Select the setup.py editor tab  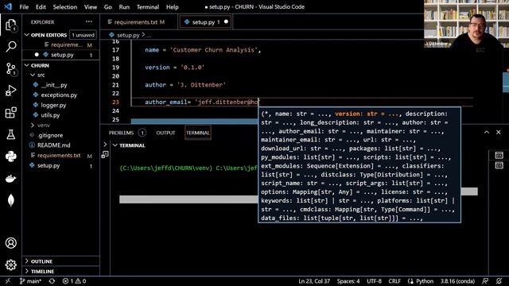click(x=205, y=22)
